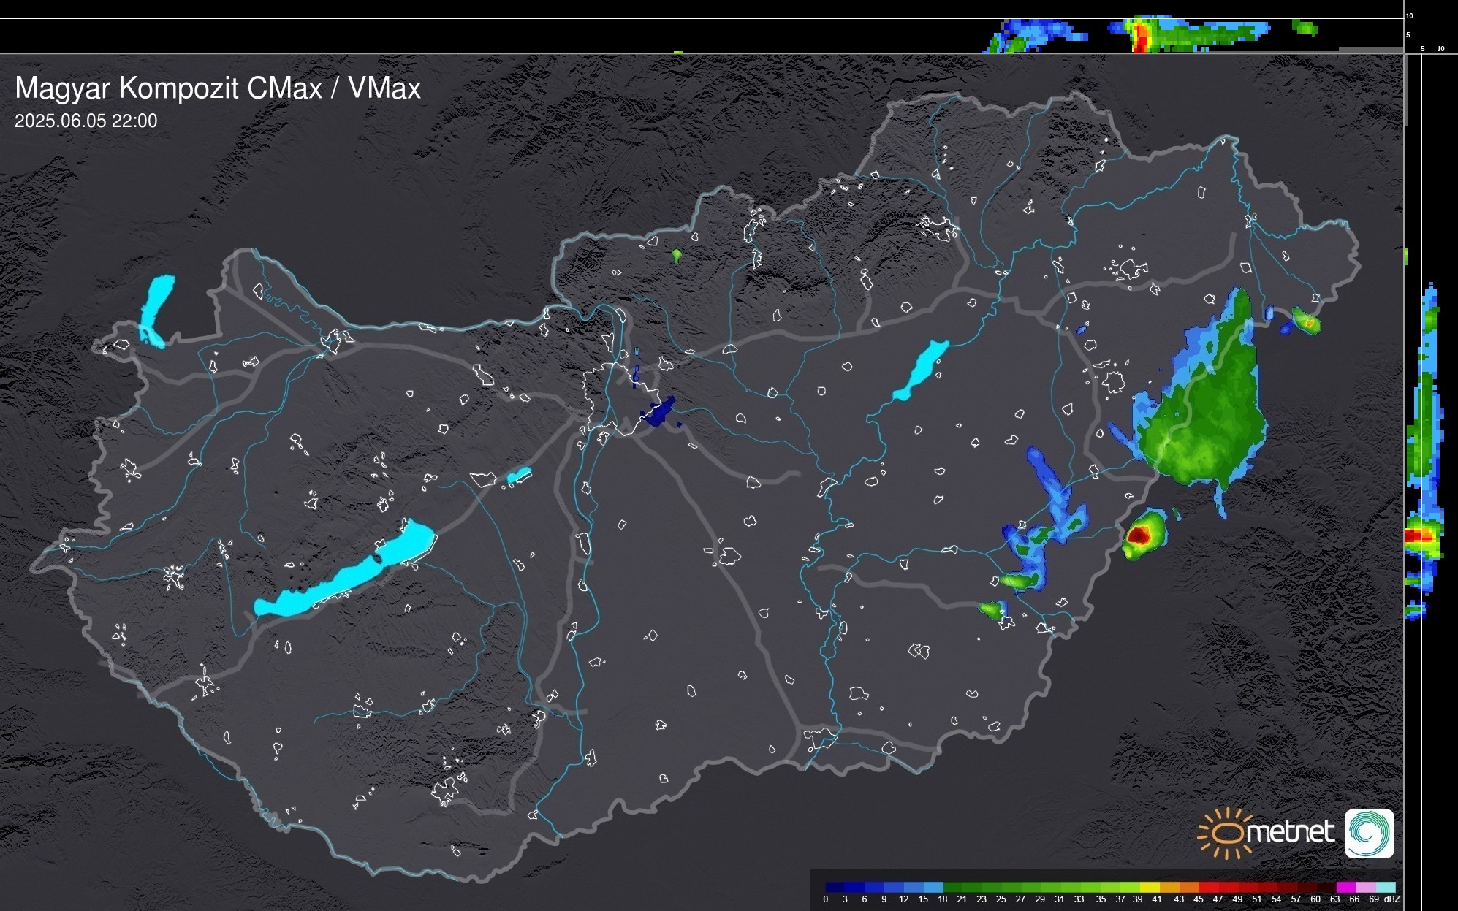Click the green marker pin in northern Hungary
The width and height of the screenshot is (1458, 911).
click(x=677, y=255)
